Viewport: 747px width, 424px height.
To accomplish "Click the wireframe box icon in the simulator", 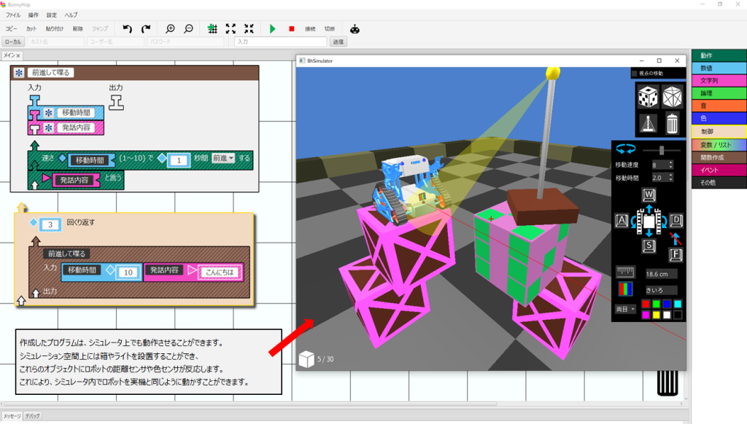I will [673, 95].
